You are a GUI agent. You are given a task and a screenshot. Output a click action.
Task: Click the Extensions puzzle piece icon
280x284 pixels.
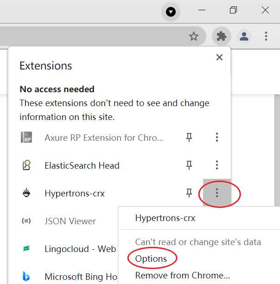pos(222,36)
